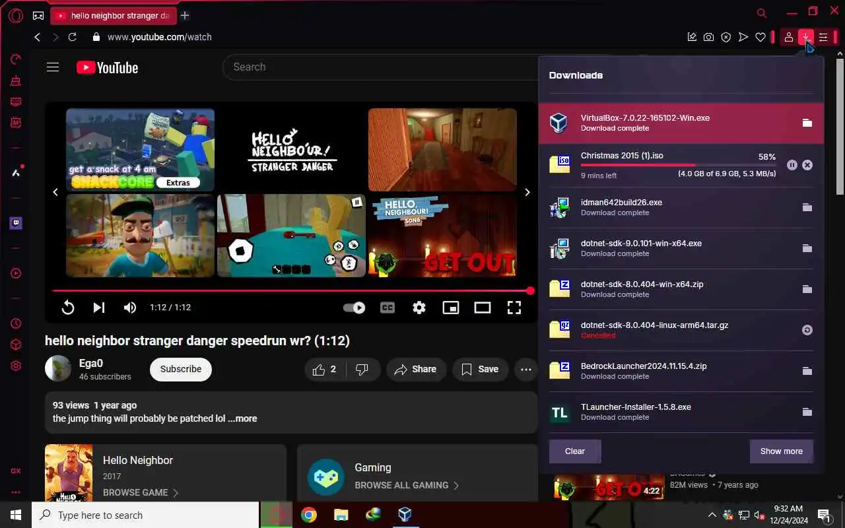Open video settings gear menu
This screenshot has height=528, width=845.
tap(419, 308)
